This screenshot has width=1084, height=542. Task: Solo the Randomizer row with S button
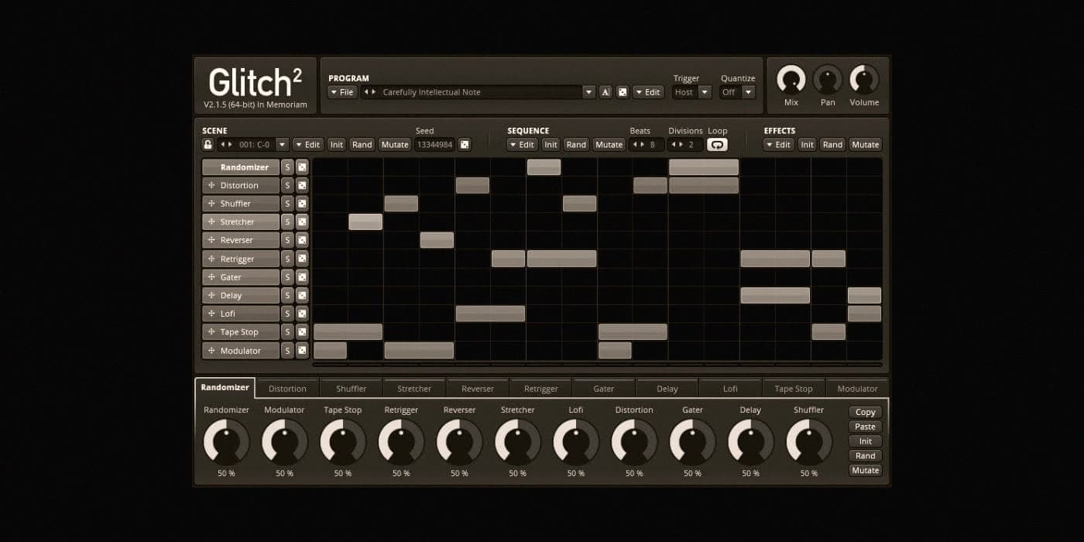287,167
